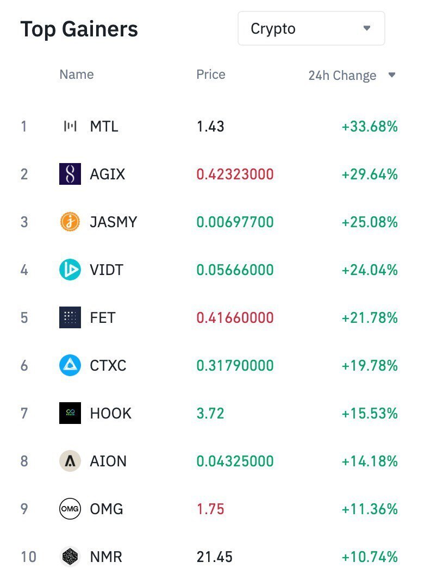Click the AGIX coin logo
Viewport: 437px width, 587px height.
coord(70,174)
